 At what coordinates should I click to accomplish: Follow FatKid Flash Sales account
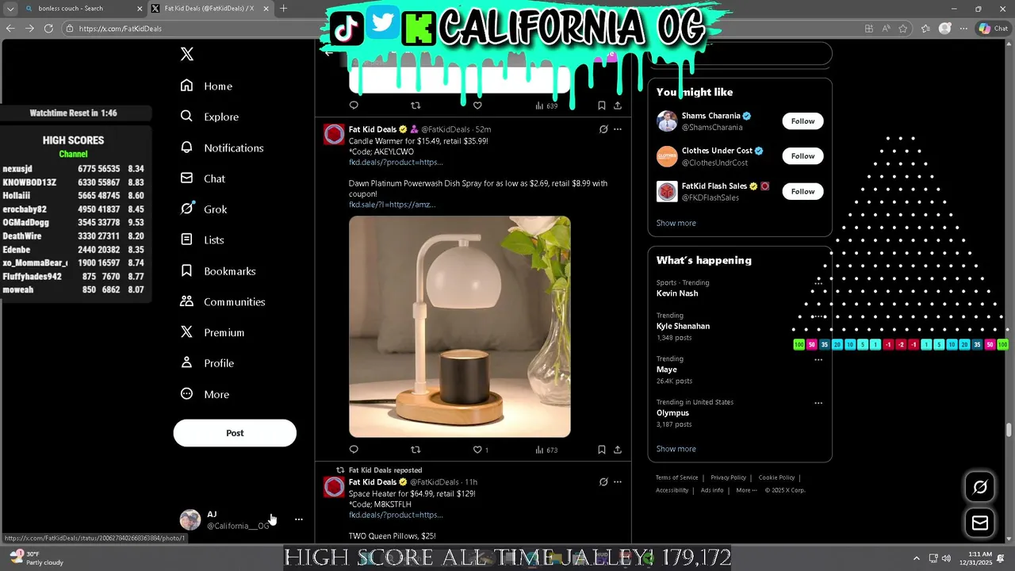(802, 191)
